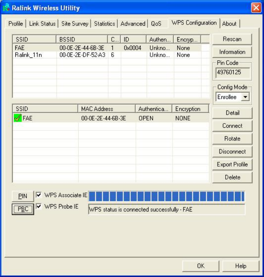The image size is (264, 277).
Task: Click the Encryp... column header in AP list
Action: [187, 39]
